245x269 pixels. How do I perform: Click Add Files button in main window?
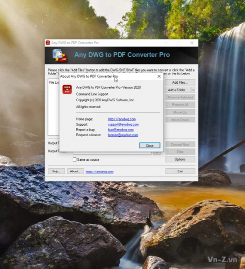[180, 82]
